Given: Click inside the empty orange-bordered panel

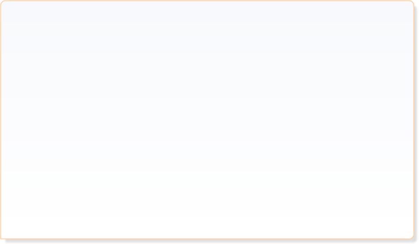Looking at the screenshot, I should (207, 120).
